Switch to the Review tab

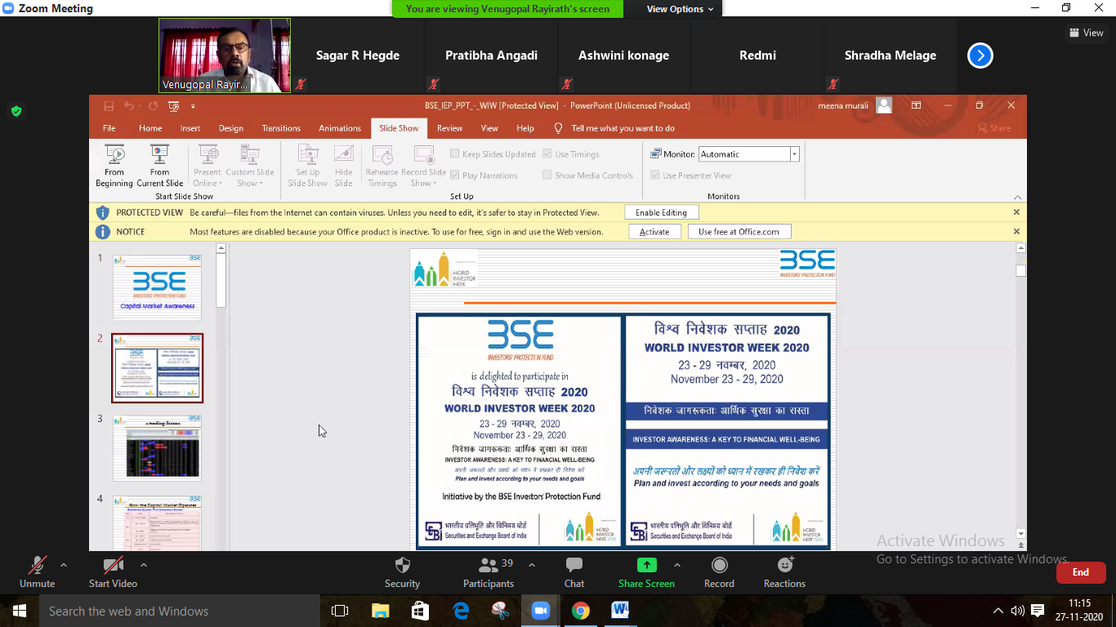click(449, 128)
